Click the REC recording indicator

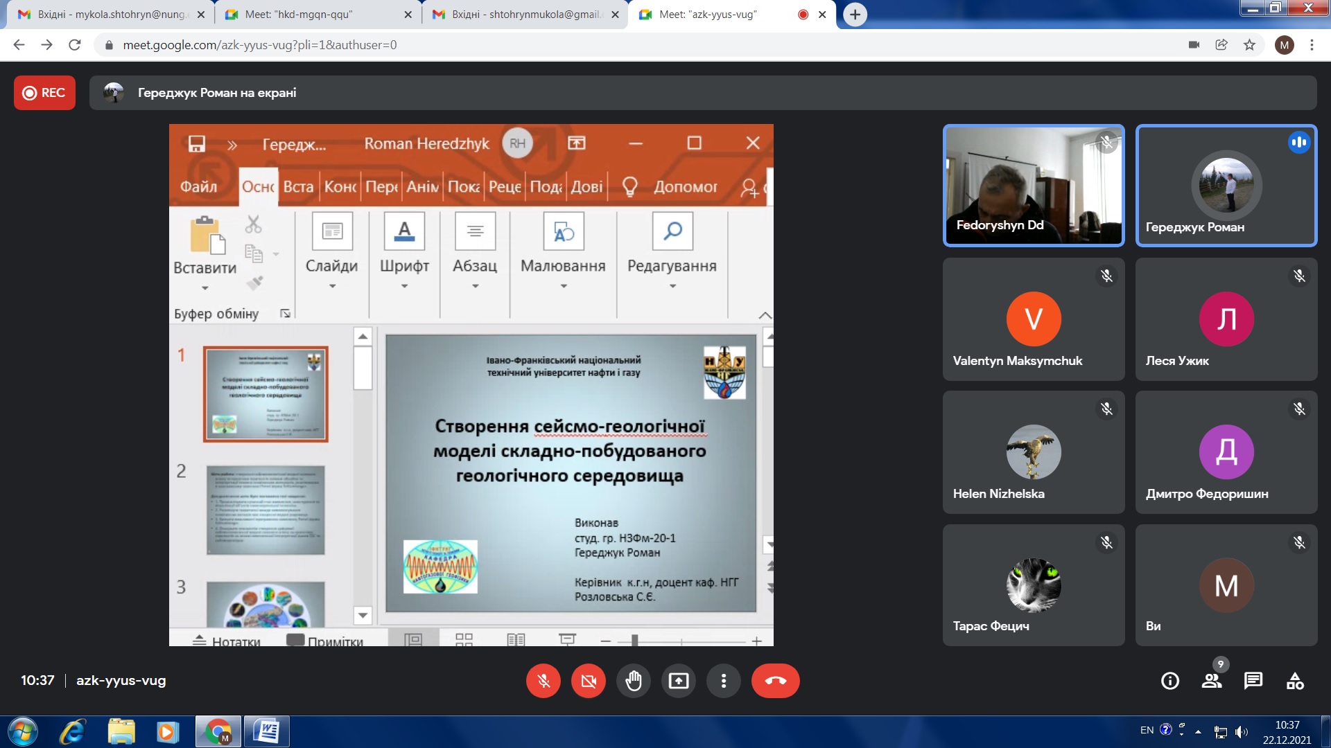(44, 93)
